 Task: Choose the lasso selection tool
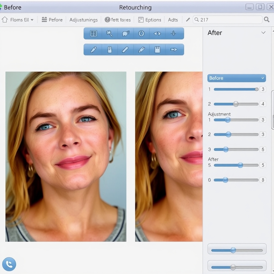pos(126,33)
